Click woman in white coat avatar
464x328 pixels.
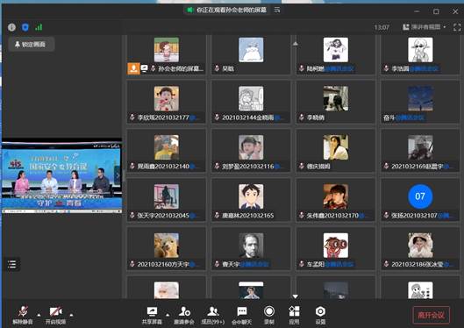336,147
